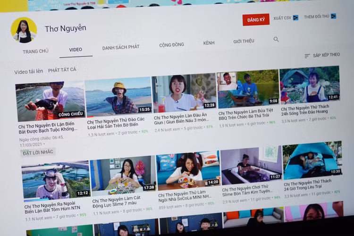Click title Làm Bữa Tiệc BBQ video
The image size is (354, 236).
[246, 114]
